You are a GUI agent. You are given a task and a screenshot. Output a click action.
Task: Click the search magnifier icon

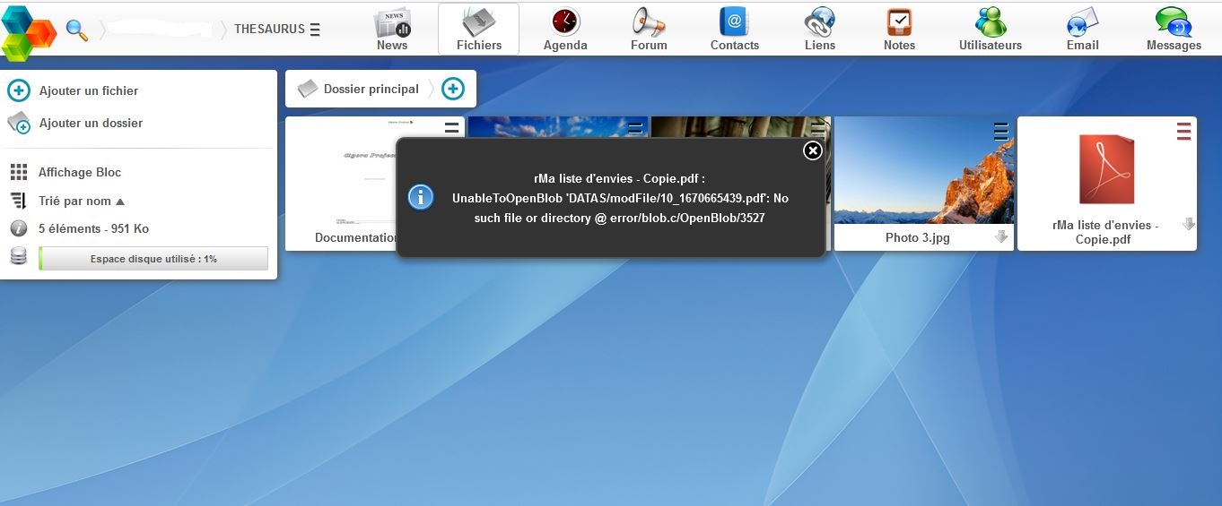[x=77, y=30]
